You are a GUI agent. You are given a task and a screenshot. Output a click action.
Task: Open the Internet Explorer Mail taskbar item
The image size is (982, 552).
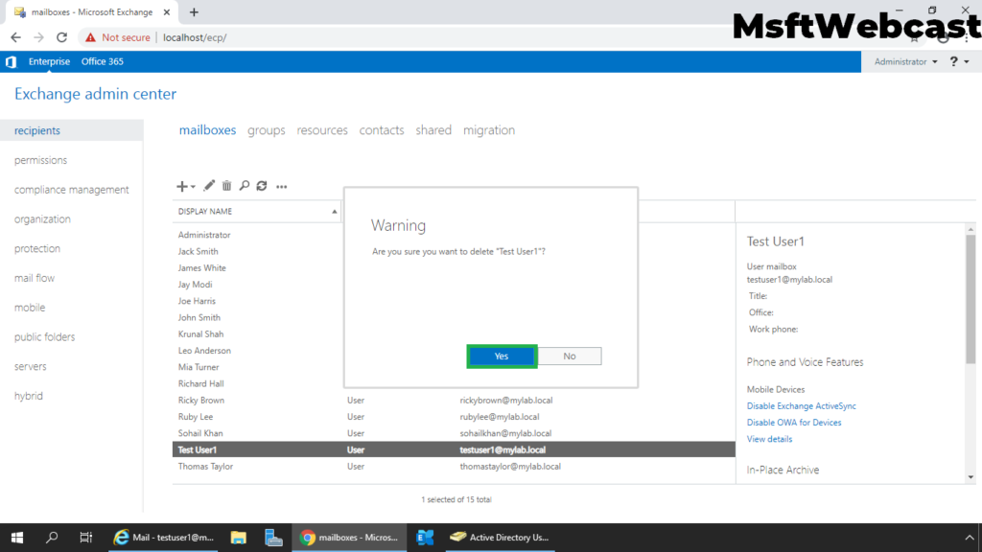tap(163, 538)
